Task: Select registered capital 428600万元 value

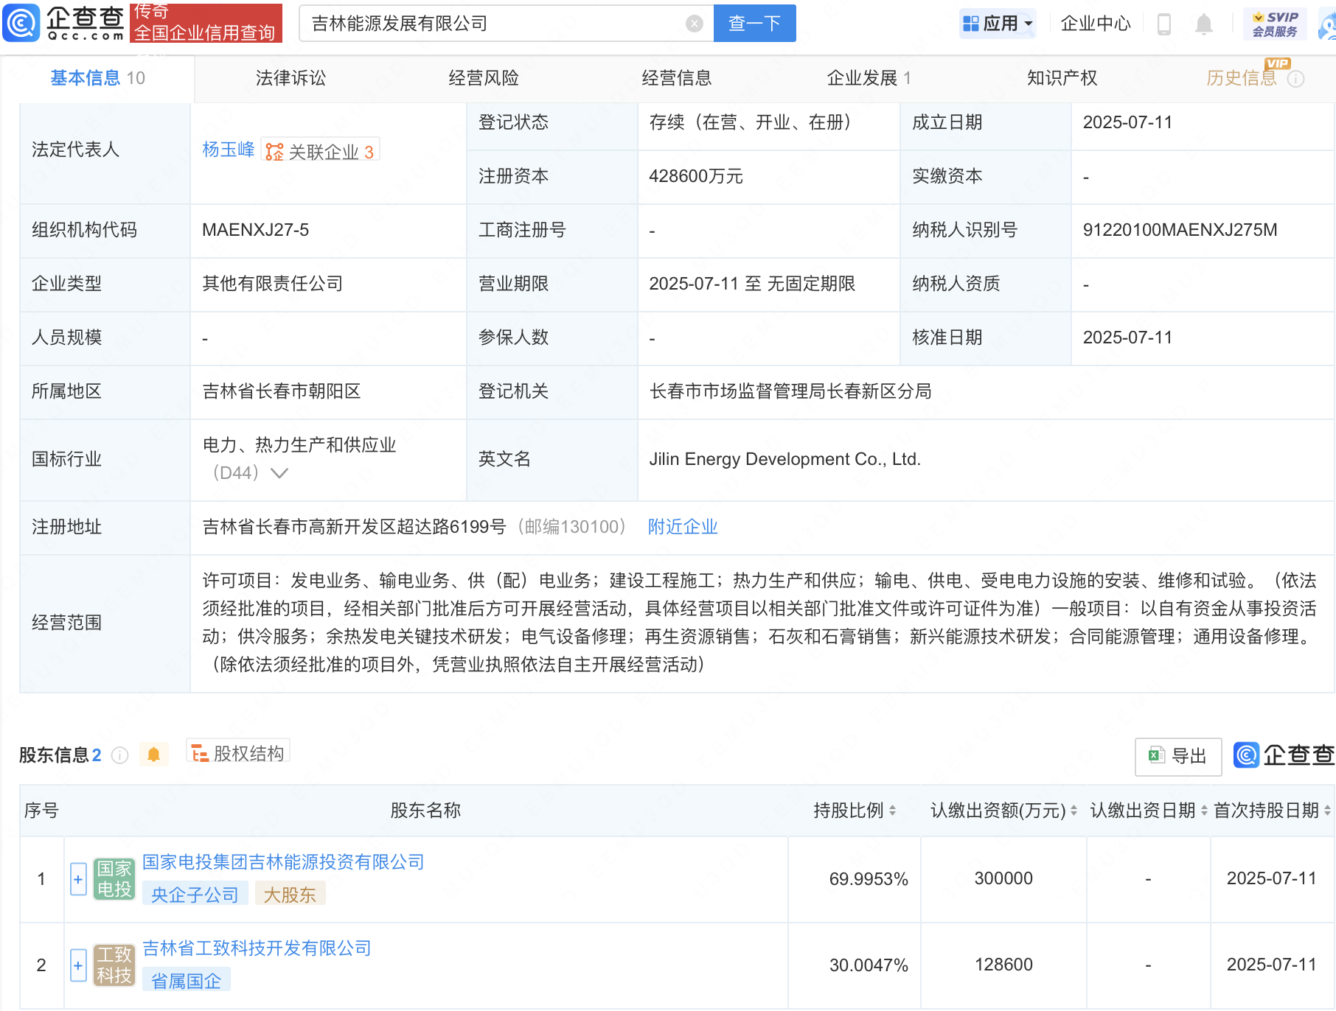Action: pyautogui.click(x=695, y=176)
